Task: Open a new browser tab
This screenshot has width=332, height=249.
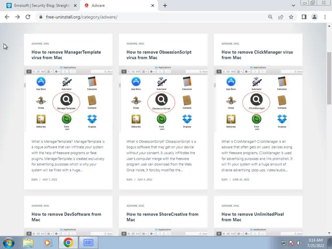Action: 165,6
